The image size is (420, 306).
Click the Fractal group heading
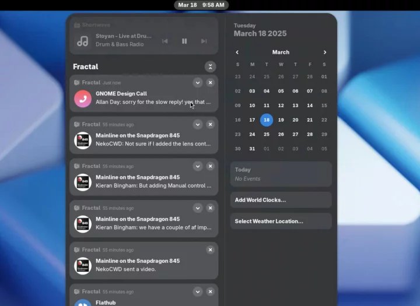click(x=85, y=66)
